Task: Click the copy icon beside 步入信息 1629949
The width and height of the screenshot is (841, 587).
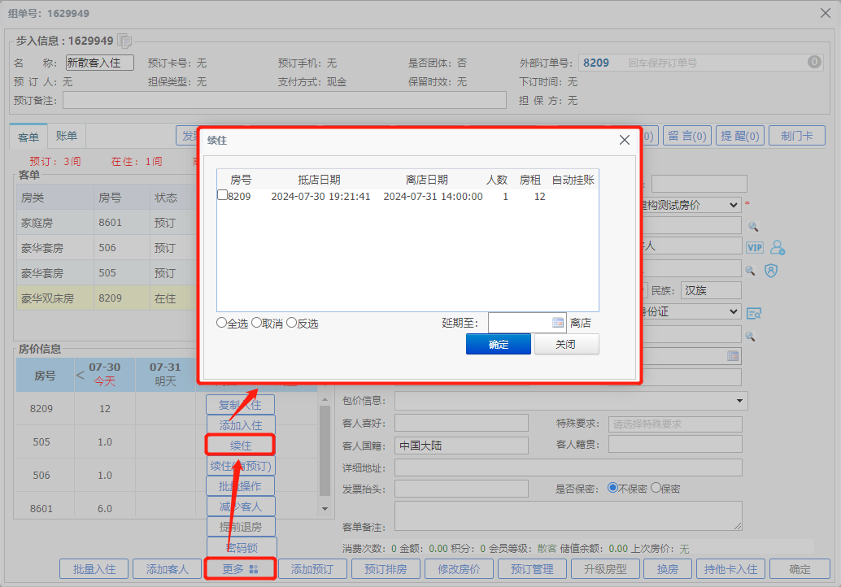Action: tap(124, 41)
